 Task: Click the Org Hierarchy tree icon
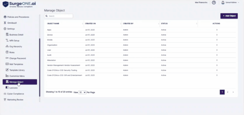(7, 46)
